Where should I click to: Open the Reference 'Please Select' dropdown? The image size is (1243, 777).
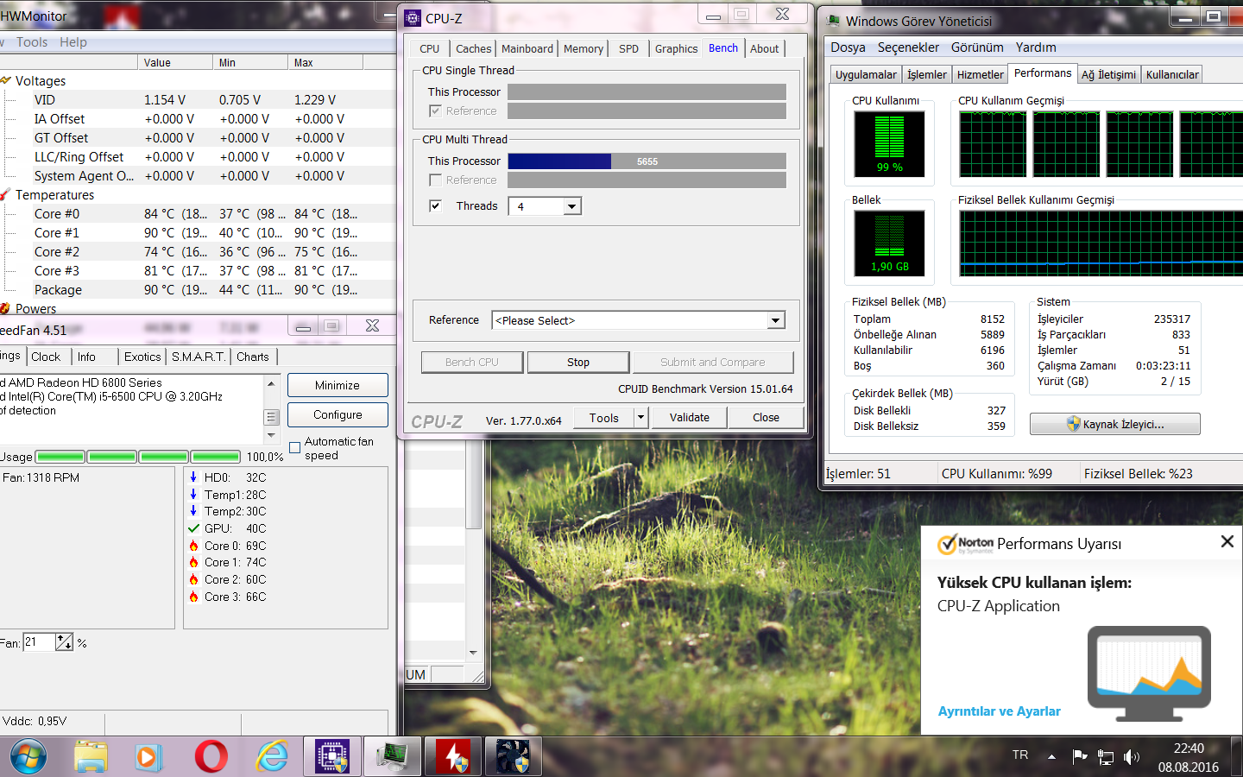pos(776,320)
